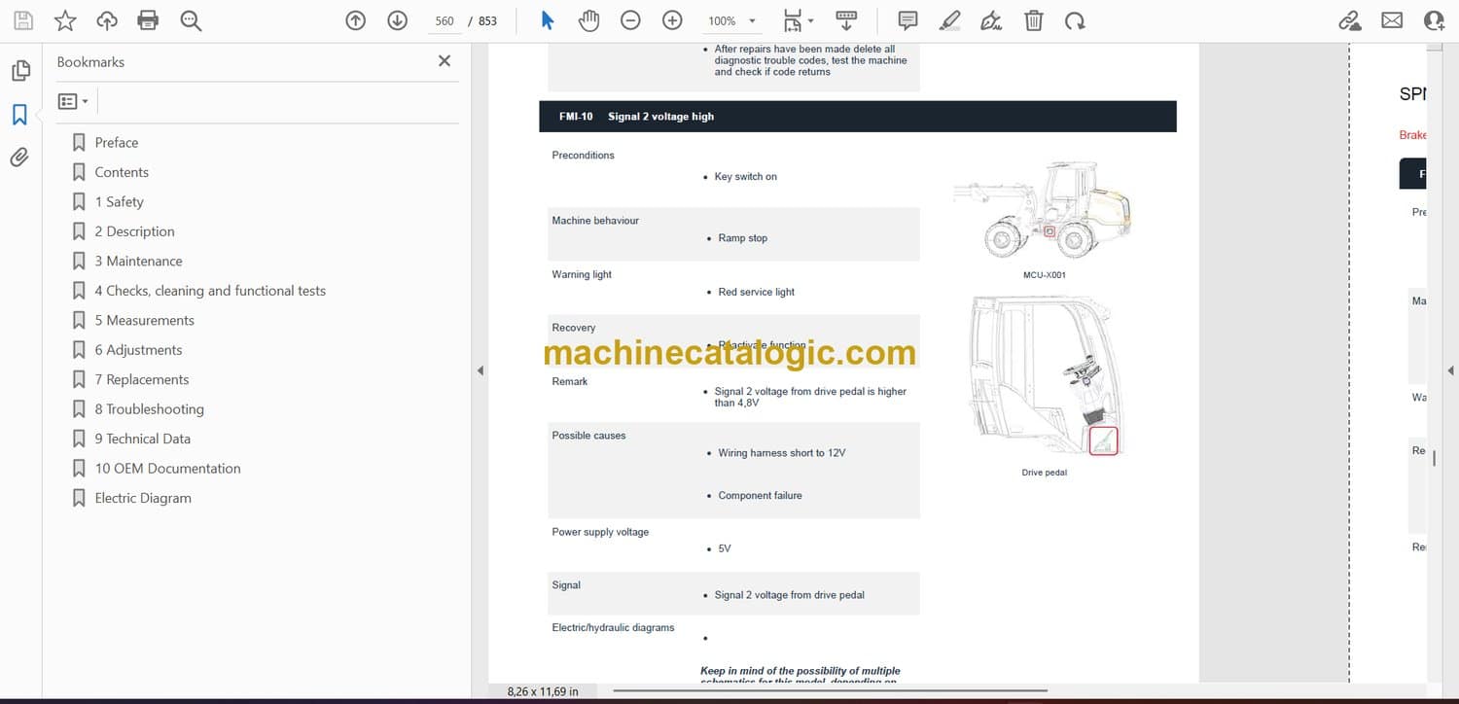Select the Hand pan tool
This screenshot has height=704, width=1459.
point(588,20)
